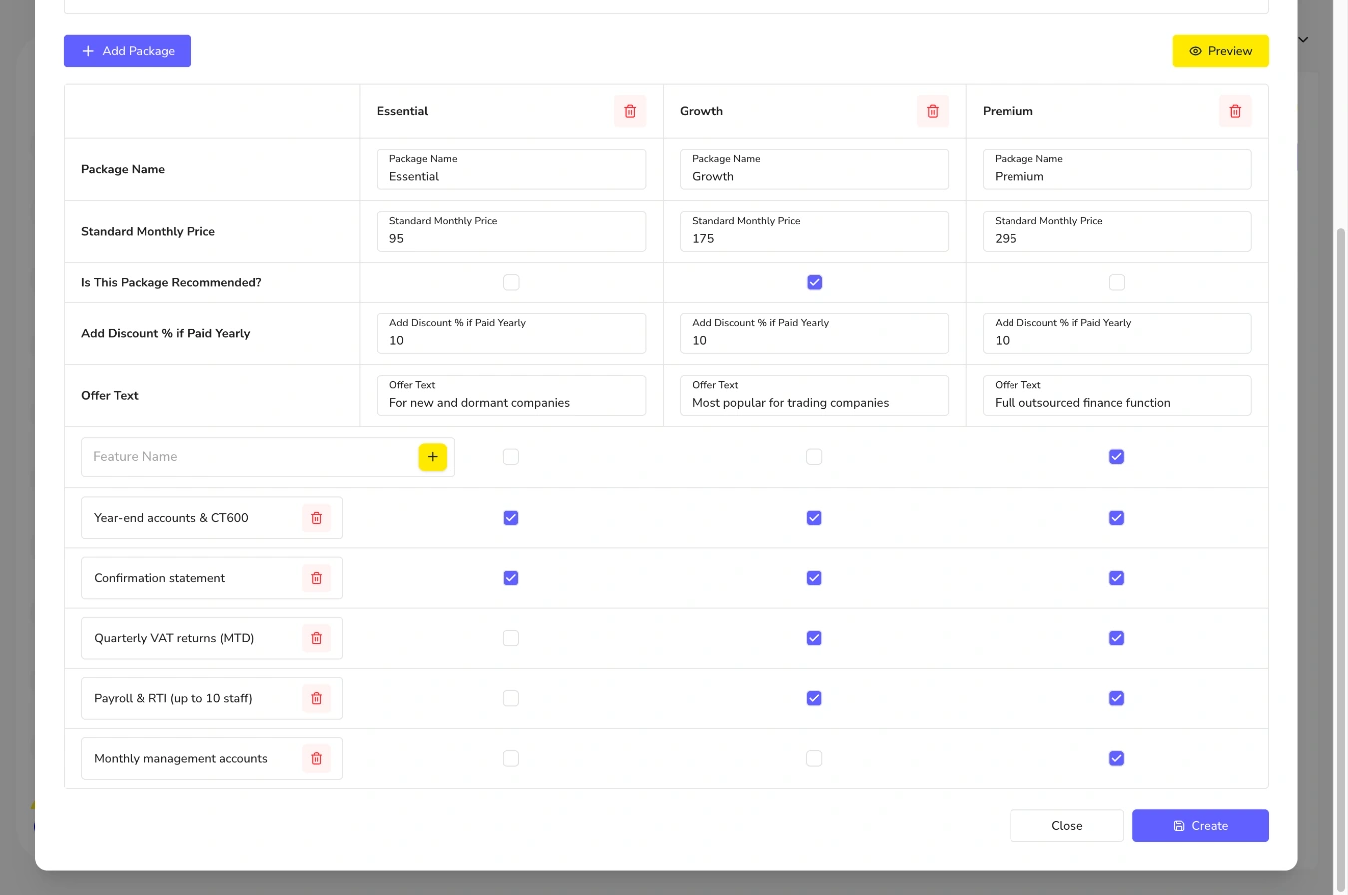1348x895 pixels.
Task: Click Create to save packages
Action: (x=1200, y=826)
